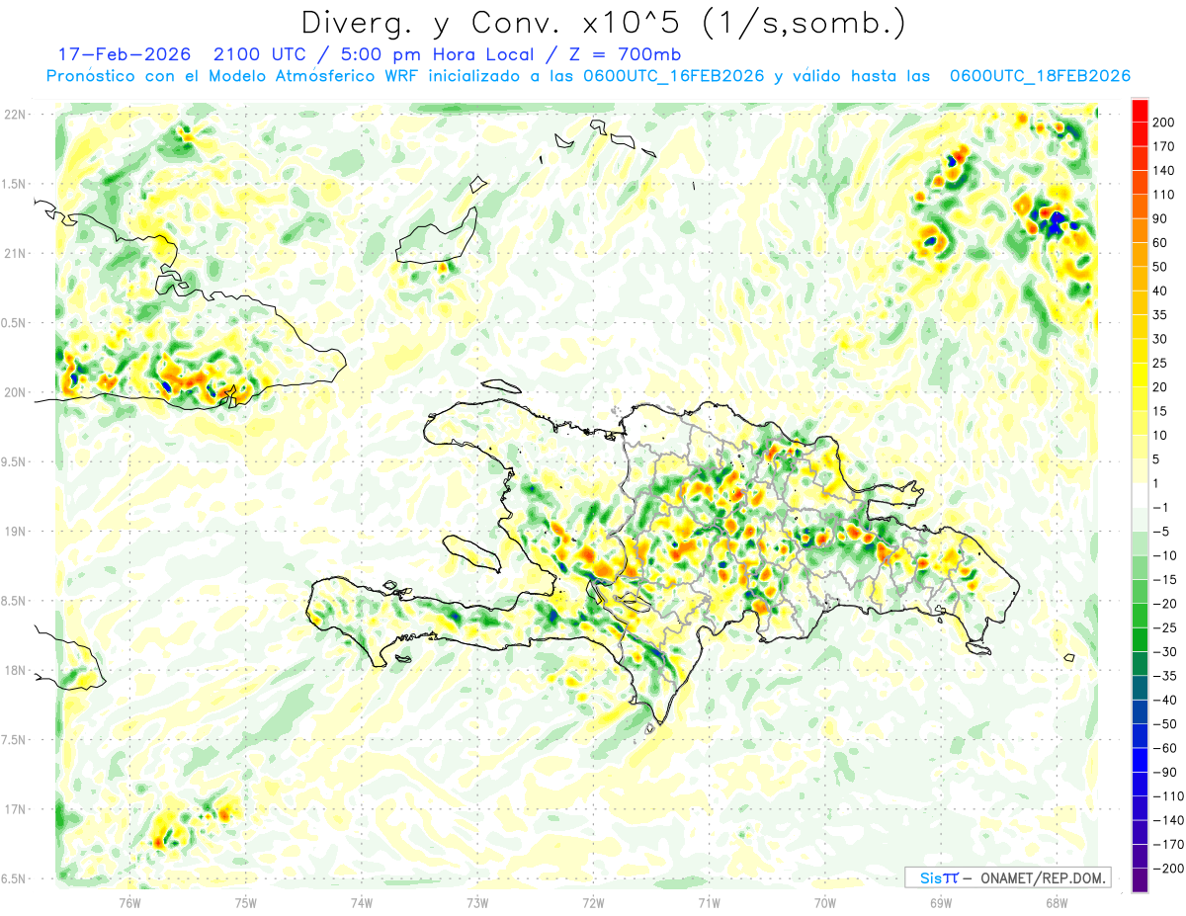The image size is (1186, 916).
Task: Click the "SisTT - ONAMET/REP.DOM." label box
Action: click(x=1007, y=877)
